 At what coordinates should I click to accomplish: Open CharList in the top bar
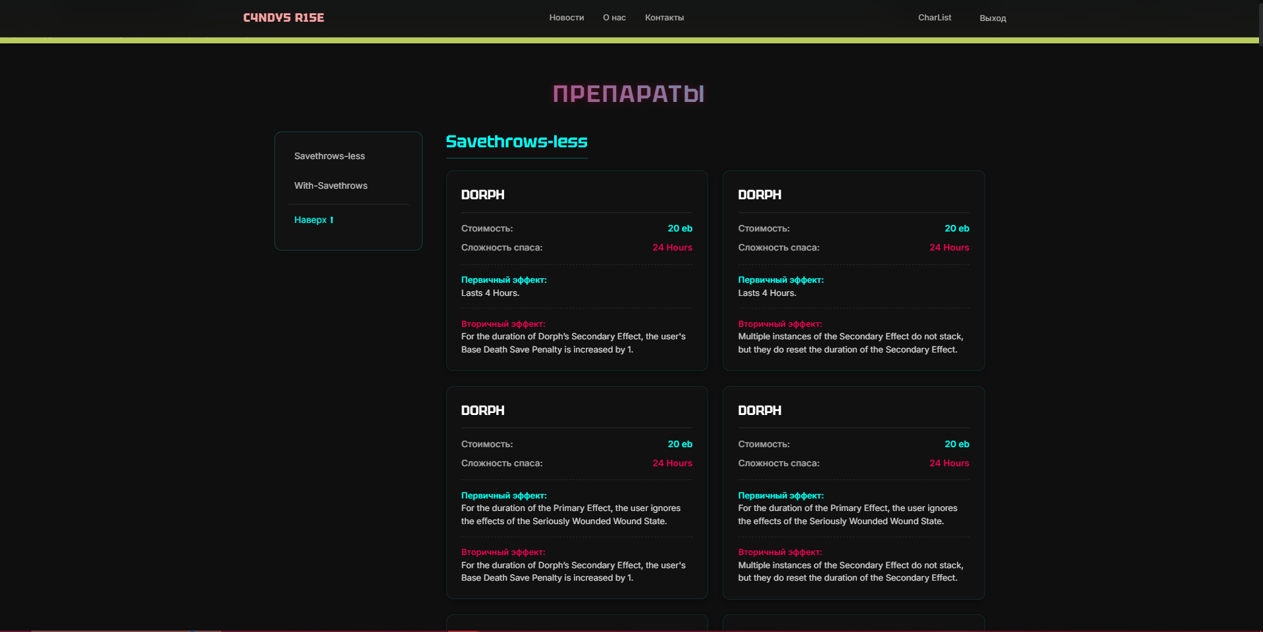[935, 18]
